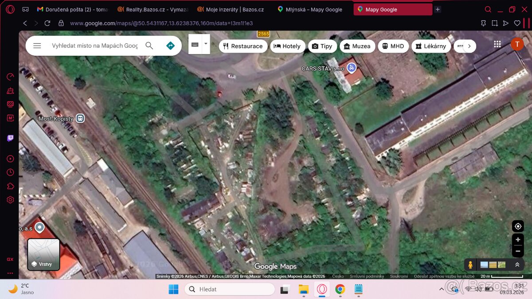
Task: Click the Vyhledat místo search field
Action: [x=95, y=46]
